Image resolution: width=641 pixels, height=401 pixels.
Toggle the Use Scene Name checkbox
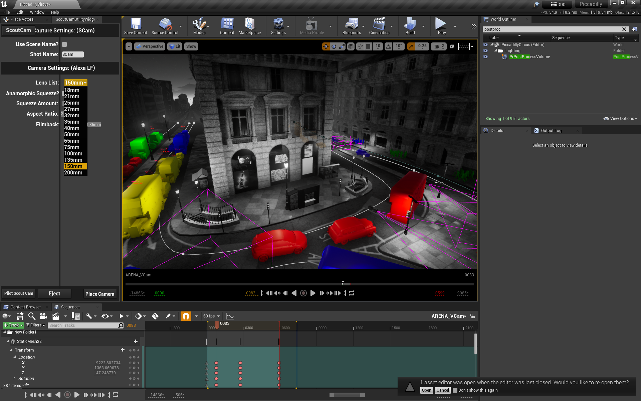click(x=64, y=44)
